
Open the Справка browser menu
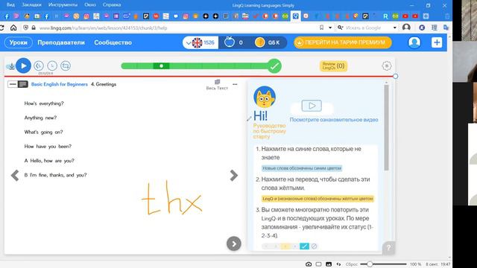[112, 5]
